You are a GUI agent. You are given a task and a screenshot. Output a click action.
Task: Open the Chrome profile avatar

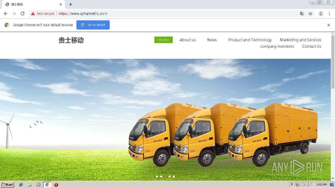coord(321,14)
